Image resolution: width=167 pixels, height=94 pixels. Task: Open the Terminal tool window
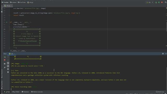[25, 92]
